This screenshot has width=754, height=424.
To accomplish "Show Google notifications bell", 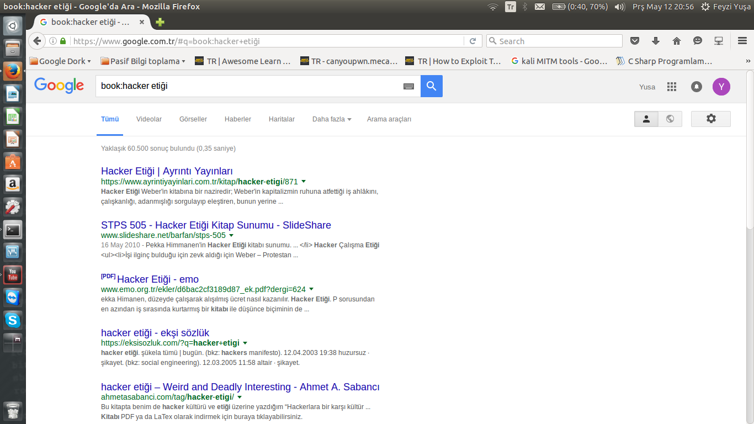I will tap(697, 87).
